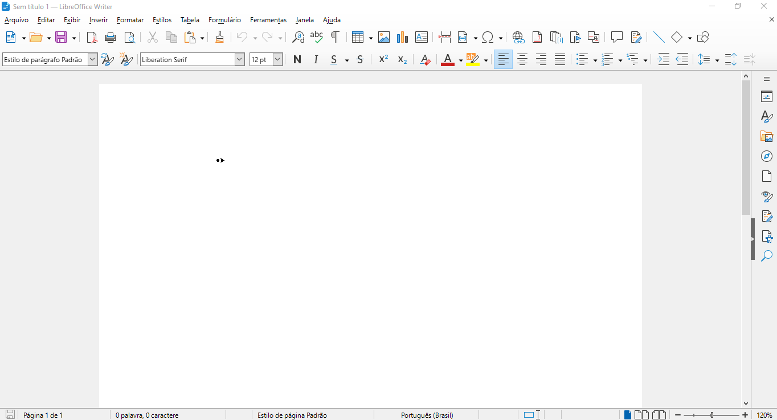Insert an image from toolbar

point(384,38)
